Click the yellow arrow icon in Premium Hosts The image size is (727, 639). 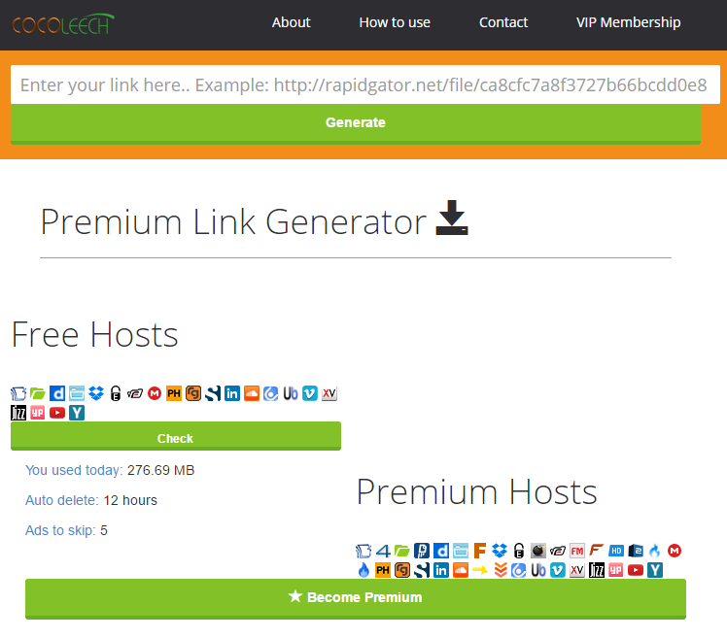coord(480,570)
